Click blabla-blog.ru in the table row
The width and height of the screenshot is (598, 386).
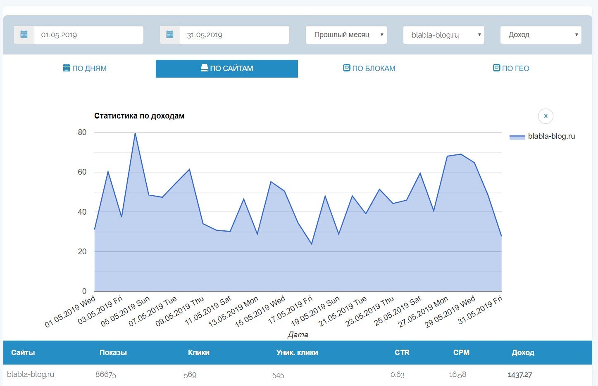[x=31, y=374]
